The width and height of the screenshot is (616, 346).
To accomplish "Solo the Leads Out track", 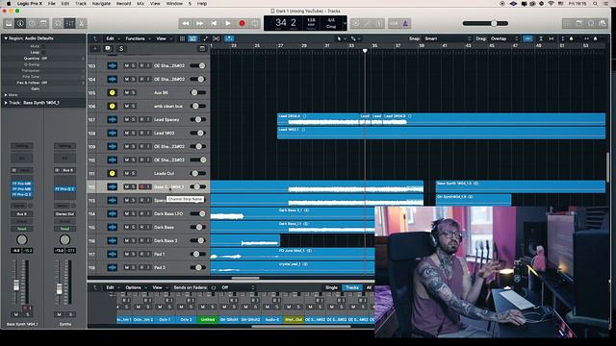I will click(134, 173).
